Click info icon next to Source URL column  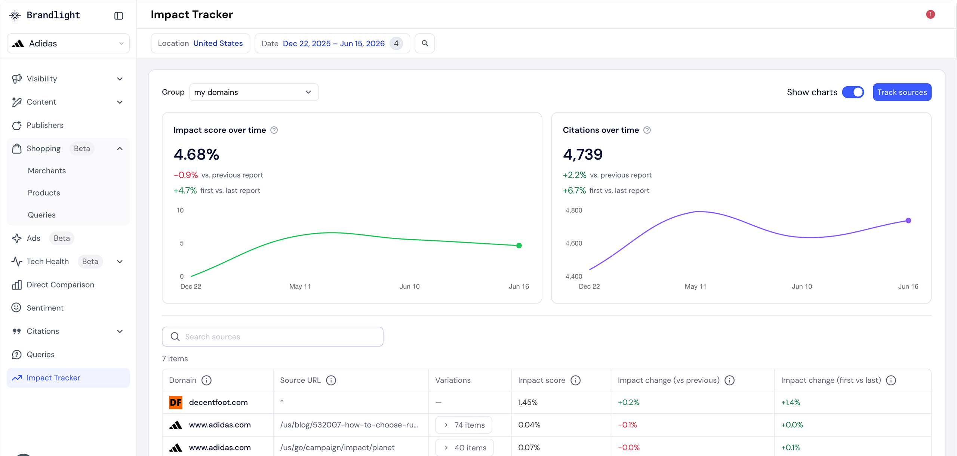331,380
